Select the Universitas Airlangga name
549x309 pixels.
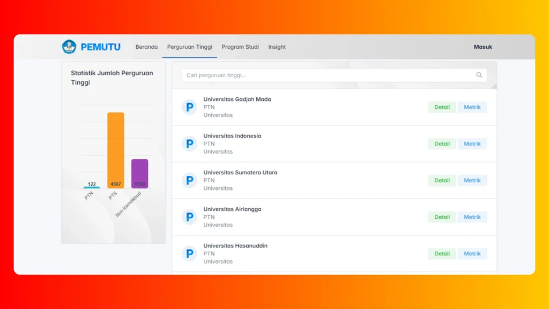232,209
